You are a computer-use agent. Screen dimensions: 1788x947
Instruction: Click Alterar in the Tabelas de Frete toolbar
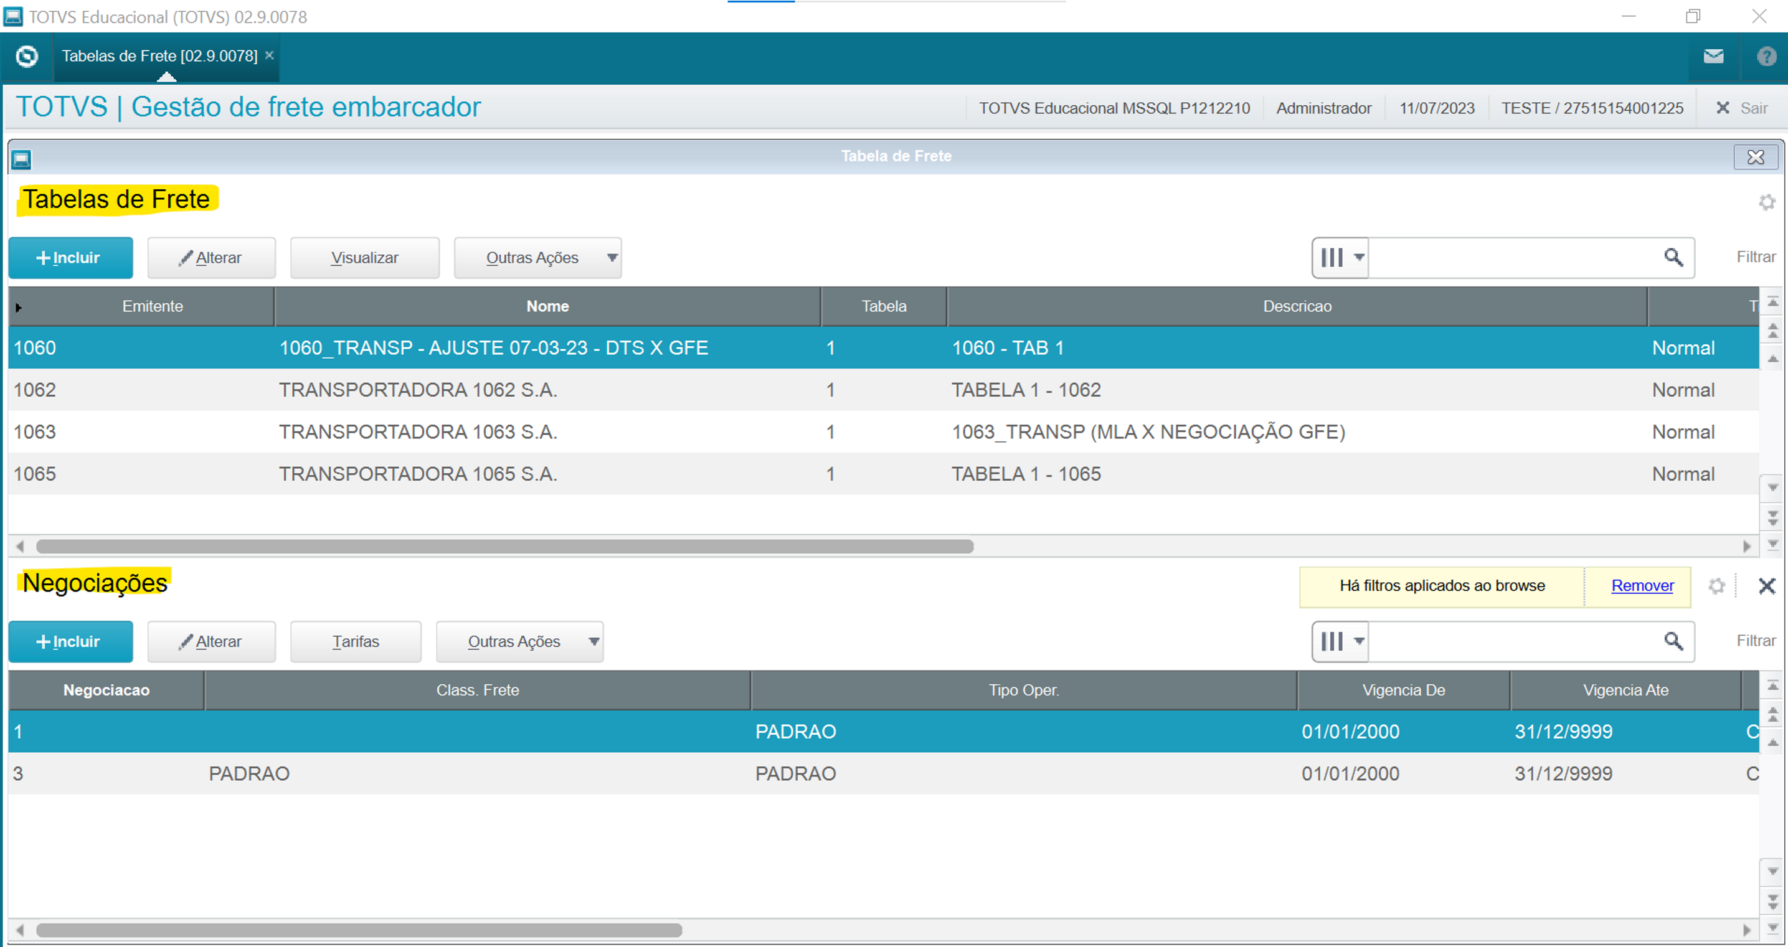pyautogui.click(x=211, y=258)
